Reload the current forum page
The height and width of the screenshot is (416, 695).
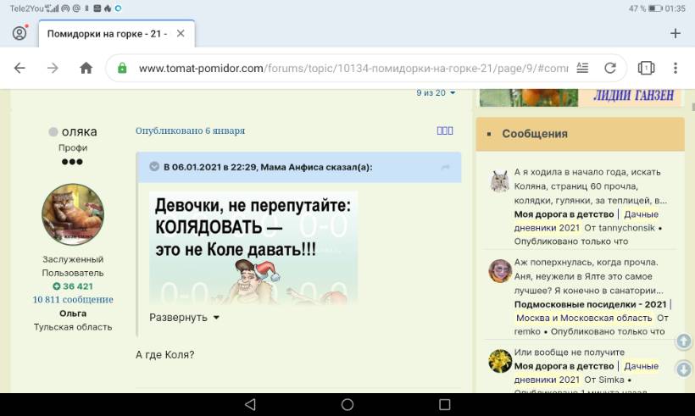click(609, 69)
